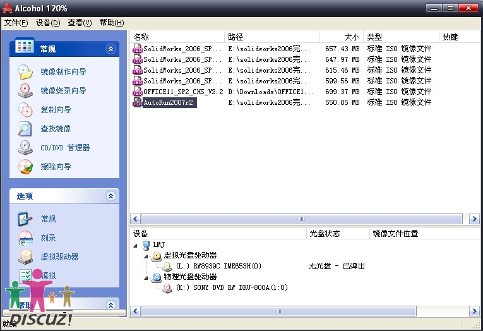Image resolution: width=483 pixels, height=331 pixels.
Task: Click device pane scrollbar left arrow
Action: [136, 311]
